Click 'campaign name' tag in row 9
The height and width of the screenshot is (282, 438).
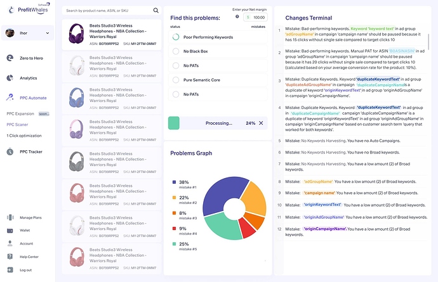point(319,193)
